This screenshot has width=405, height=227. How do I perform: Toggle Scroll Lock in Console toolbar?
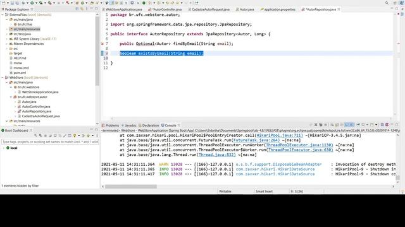(337, 125)
